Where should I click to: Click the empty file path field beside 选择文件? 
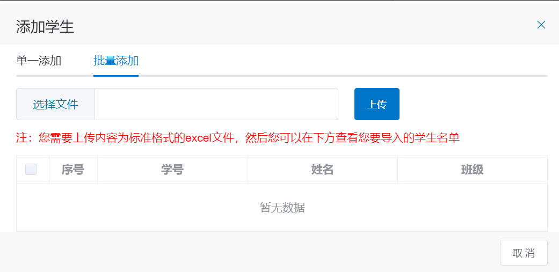(216, 104)
